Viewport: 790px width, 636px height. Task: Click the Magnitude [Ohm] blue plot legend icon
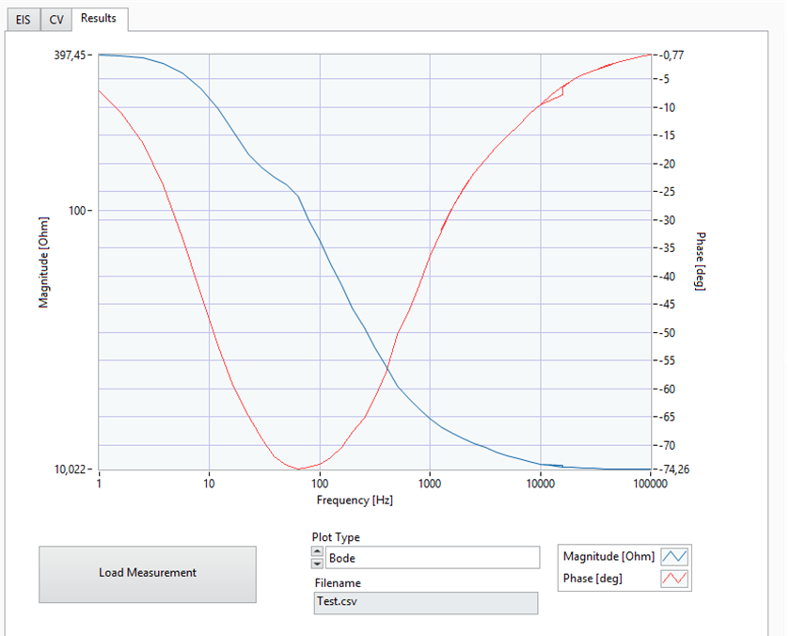[674, 556]
